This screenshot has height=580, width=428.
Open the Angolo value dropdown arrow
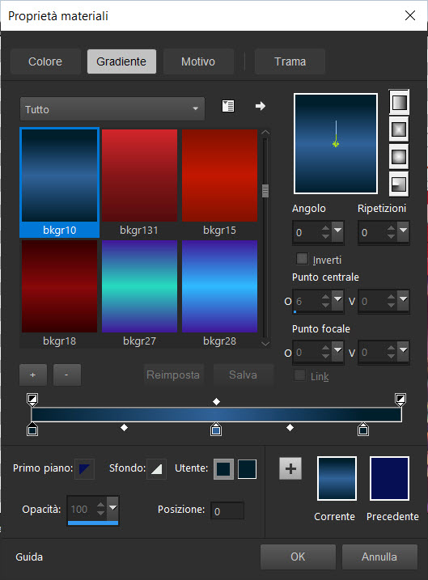tap(337, 231)
